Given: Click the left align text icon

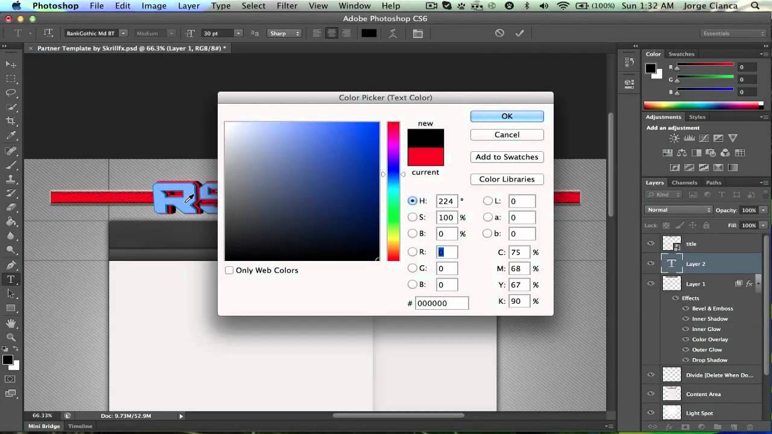Looking at the screenshot, I should pyautogui.click(x=317, y=33).
